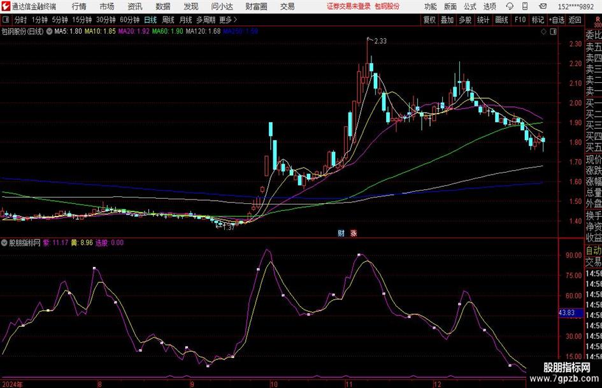
Task: Click the 叠加 overlay button
Action: (x=447, y=20)
